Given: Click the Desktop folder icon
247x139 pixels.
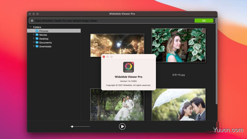Looking at the screenshot, I should click(37, 39).
